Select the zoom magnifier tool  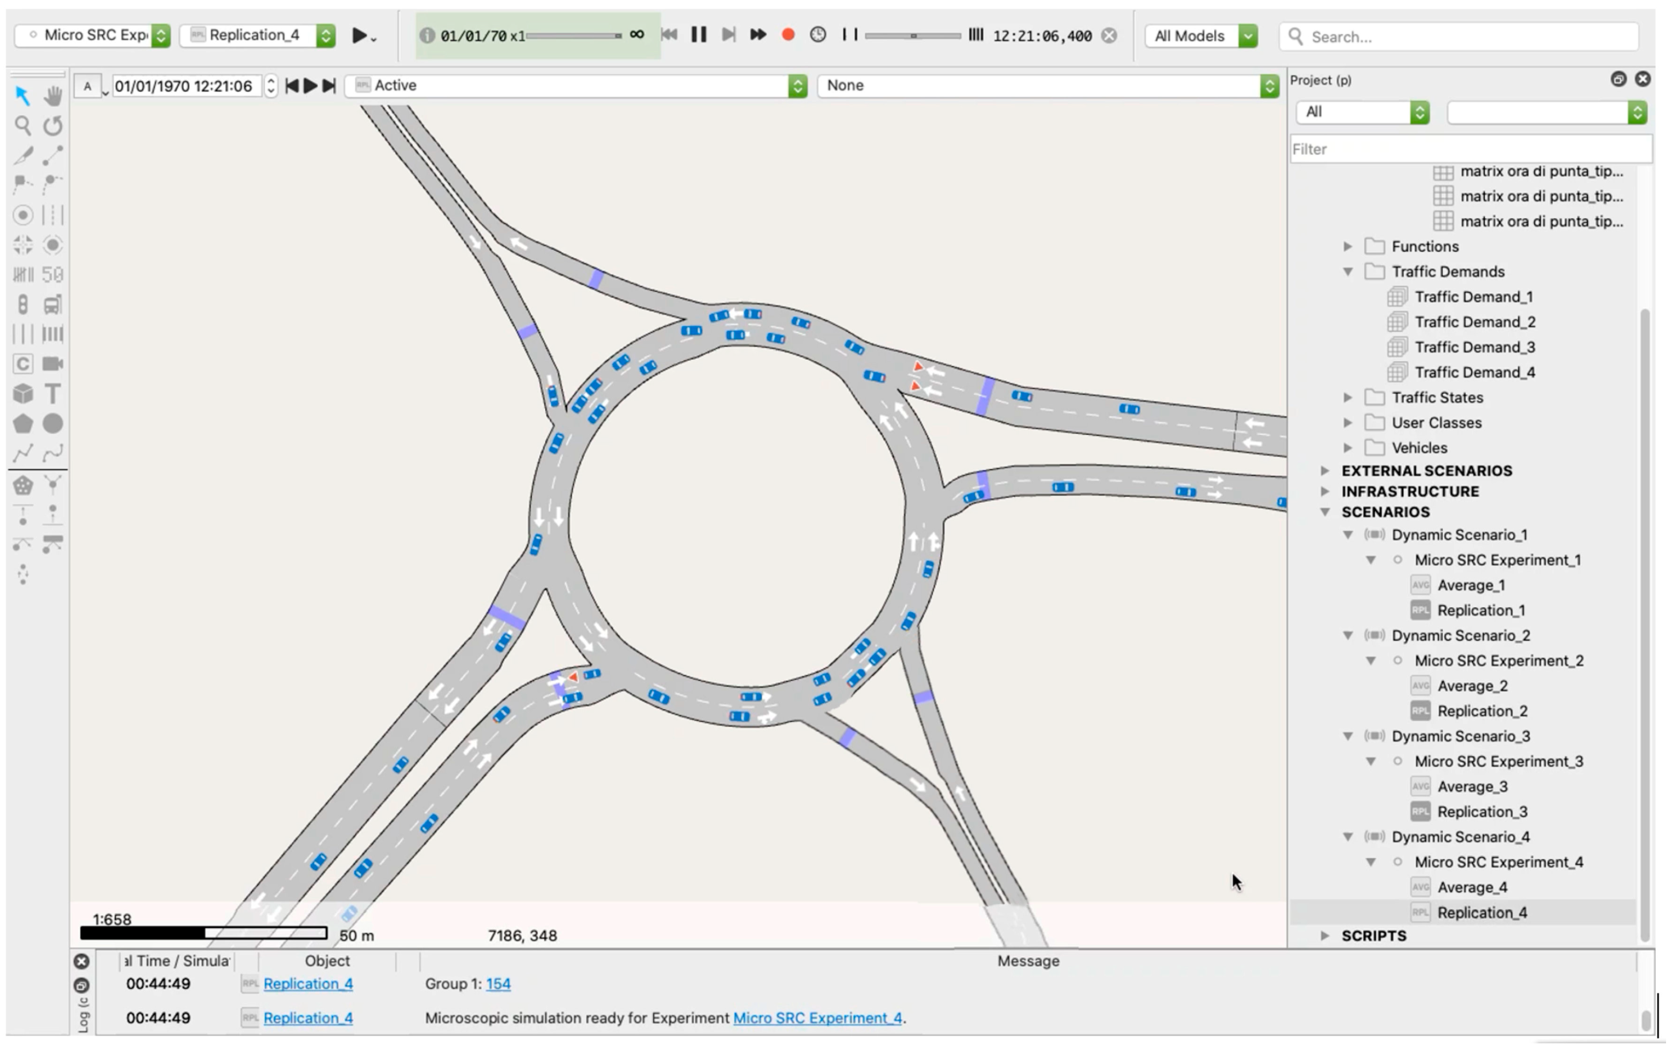click(23, 125)
